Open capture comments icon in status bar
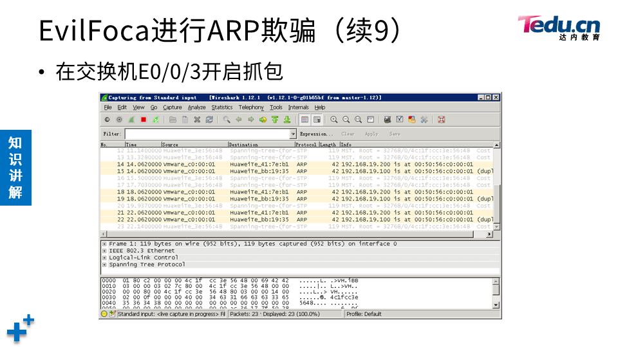 click(112, 314)
